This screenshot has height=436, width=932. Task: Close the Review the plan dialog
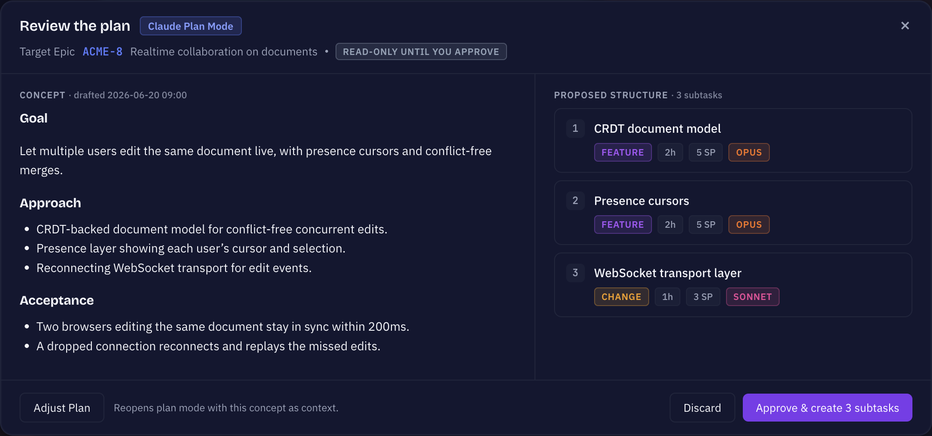[x=905, y=26]
